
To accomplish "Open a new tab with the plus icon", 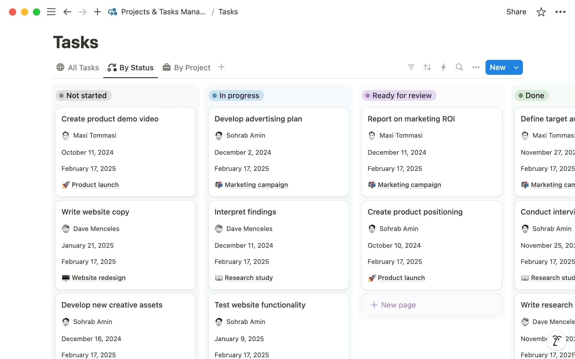I will pyautogui.click(x=97, y=12).
